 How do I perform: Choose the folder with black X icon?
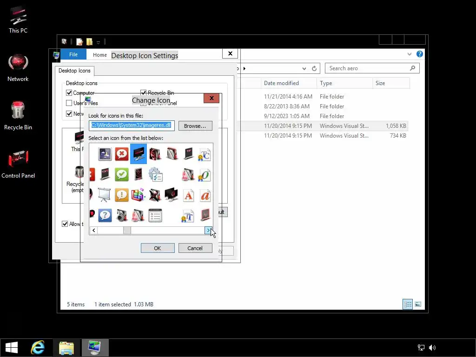tap(155, 195)
